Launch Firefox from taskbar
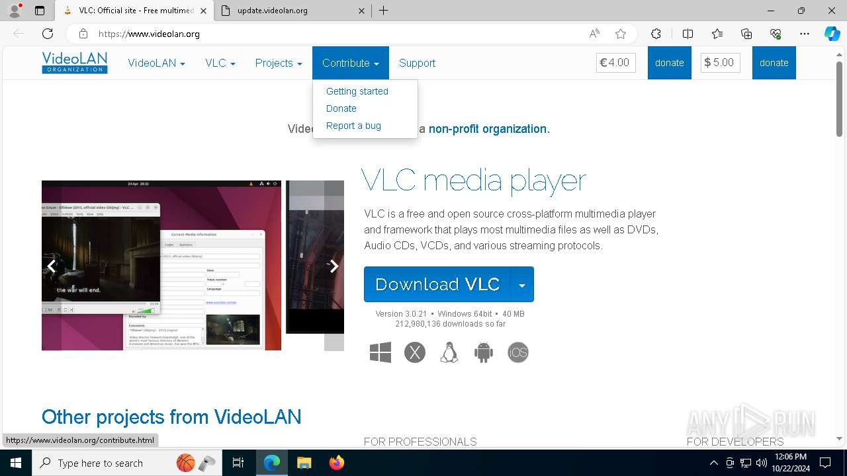The image size is (847, 476). click(x=337, y=463)
